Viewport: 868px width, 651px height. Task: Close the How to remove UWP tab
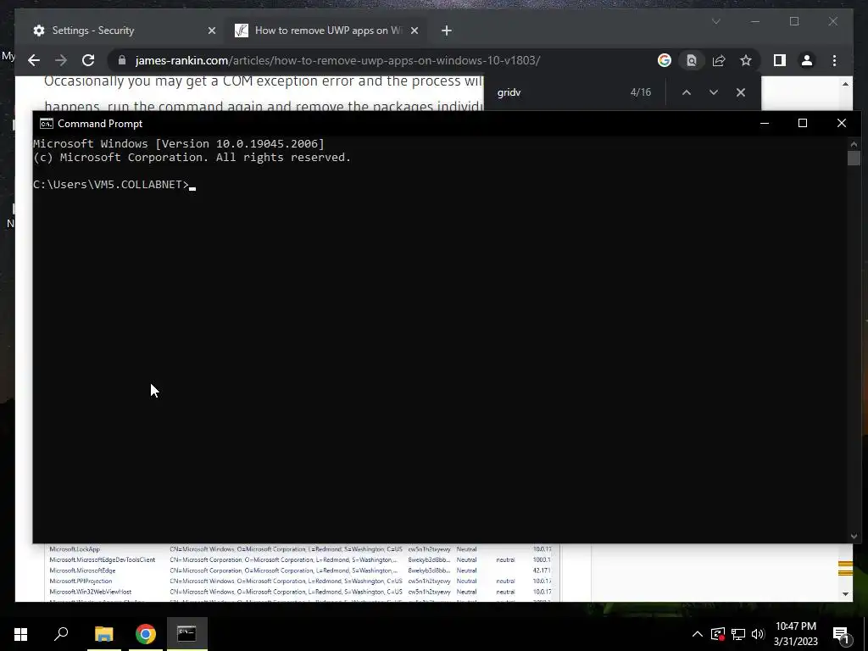pyautogui.click(x=414, y=31)
